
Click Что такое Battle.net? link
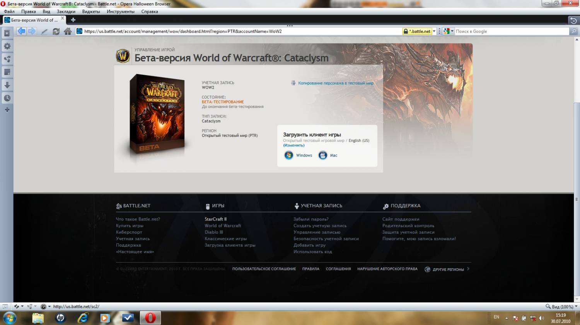(x=138, y=219)
